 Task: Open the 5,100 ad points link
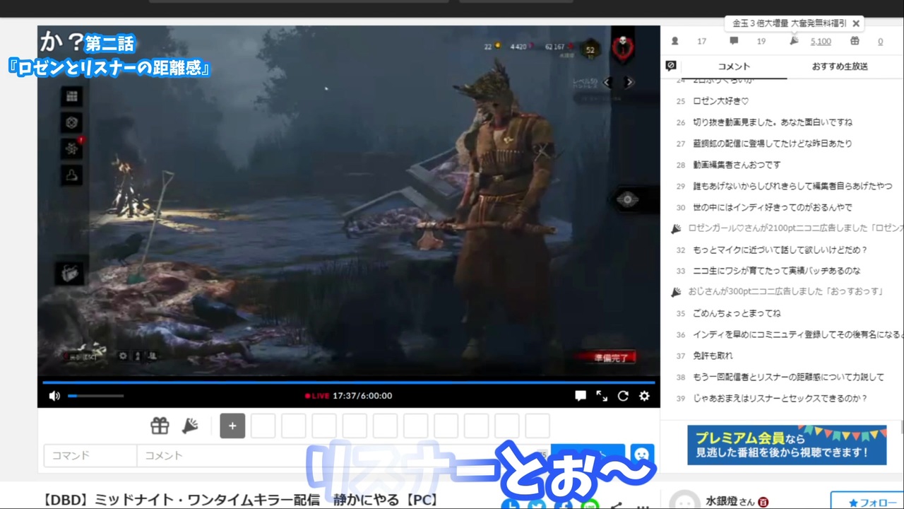coord(821,41)
